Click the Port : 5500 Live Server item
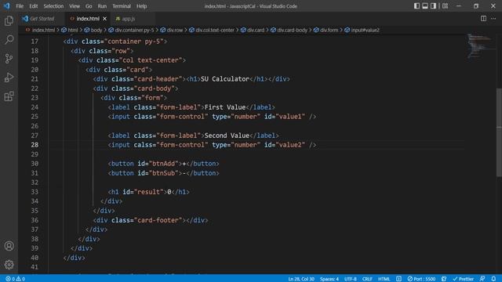The width and height of the screenshot is (502, 282). pyautogui.click(x=421, y=279)
